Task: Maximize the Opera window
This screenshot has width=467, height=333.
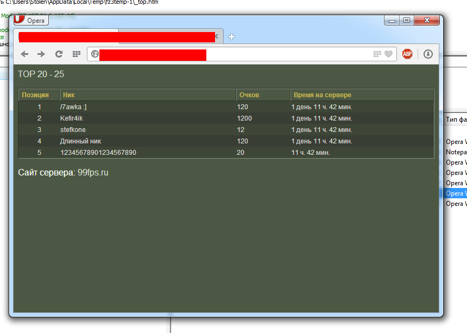Action: [x=407, y=20]
